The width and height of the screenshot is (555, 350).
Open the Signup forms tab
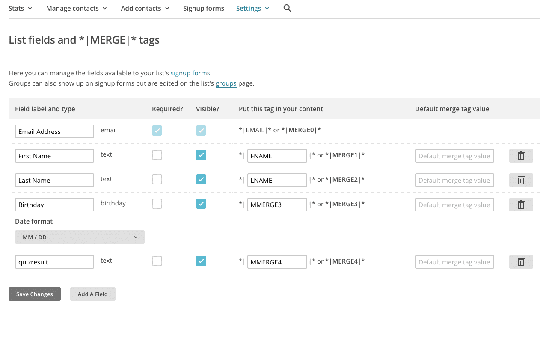point(204,8)
